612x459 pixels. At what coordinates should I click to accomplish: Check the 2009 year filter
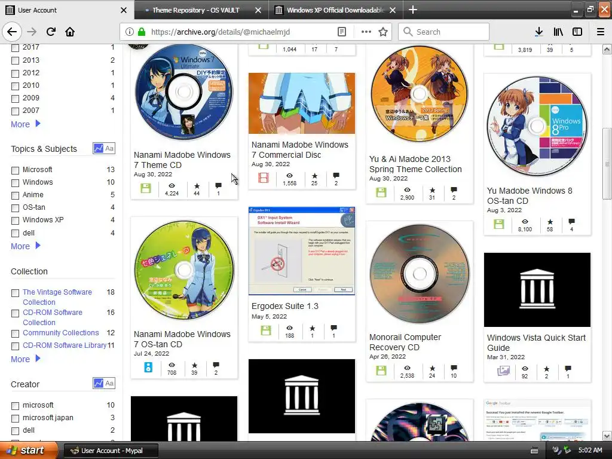point(15,99)
